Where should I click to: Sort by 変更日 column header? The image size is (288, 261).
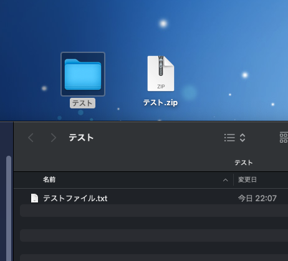pyautogui.click(x=247, y=179)
